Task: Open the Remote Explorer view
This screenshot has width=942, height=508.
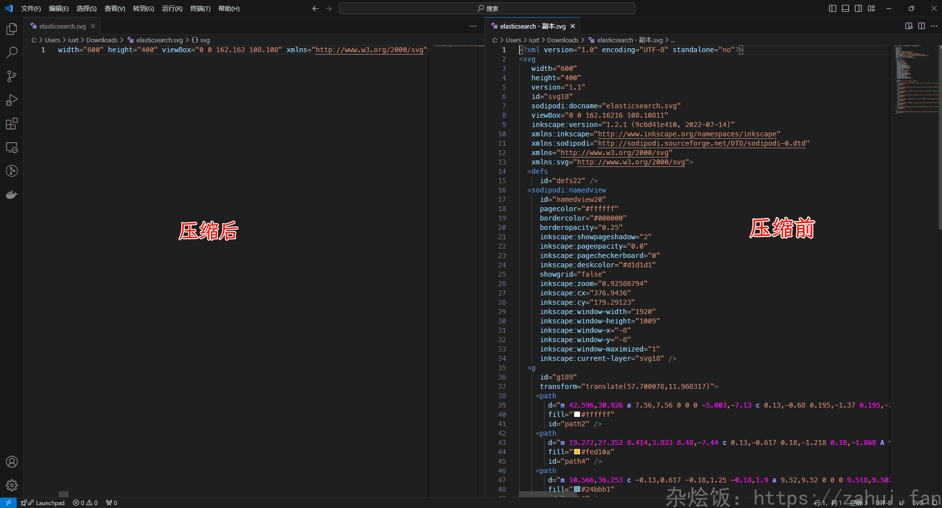Action: (x=12, y=147)
